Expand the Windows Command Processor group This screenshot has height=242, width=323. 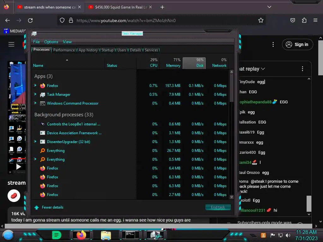[x=35, y=103]
